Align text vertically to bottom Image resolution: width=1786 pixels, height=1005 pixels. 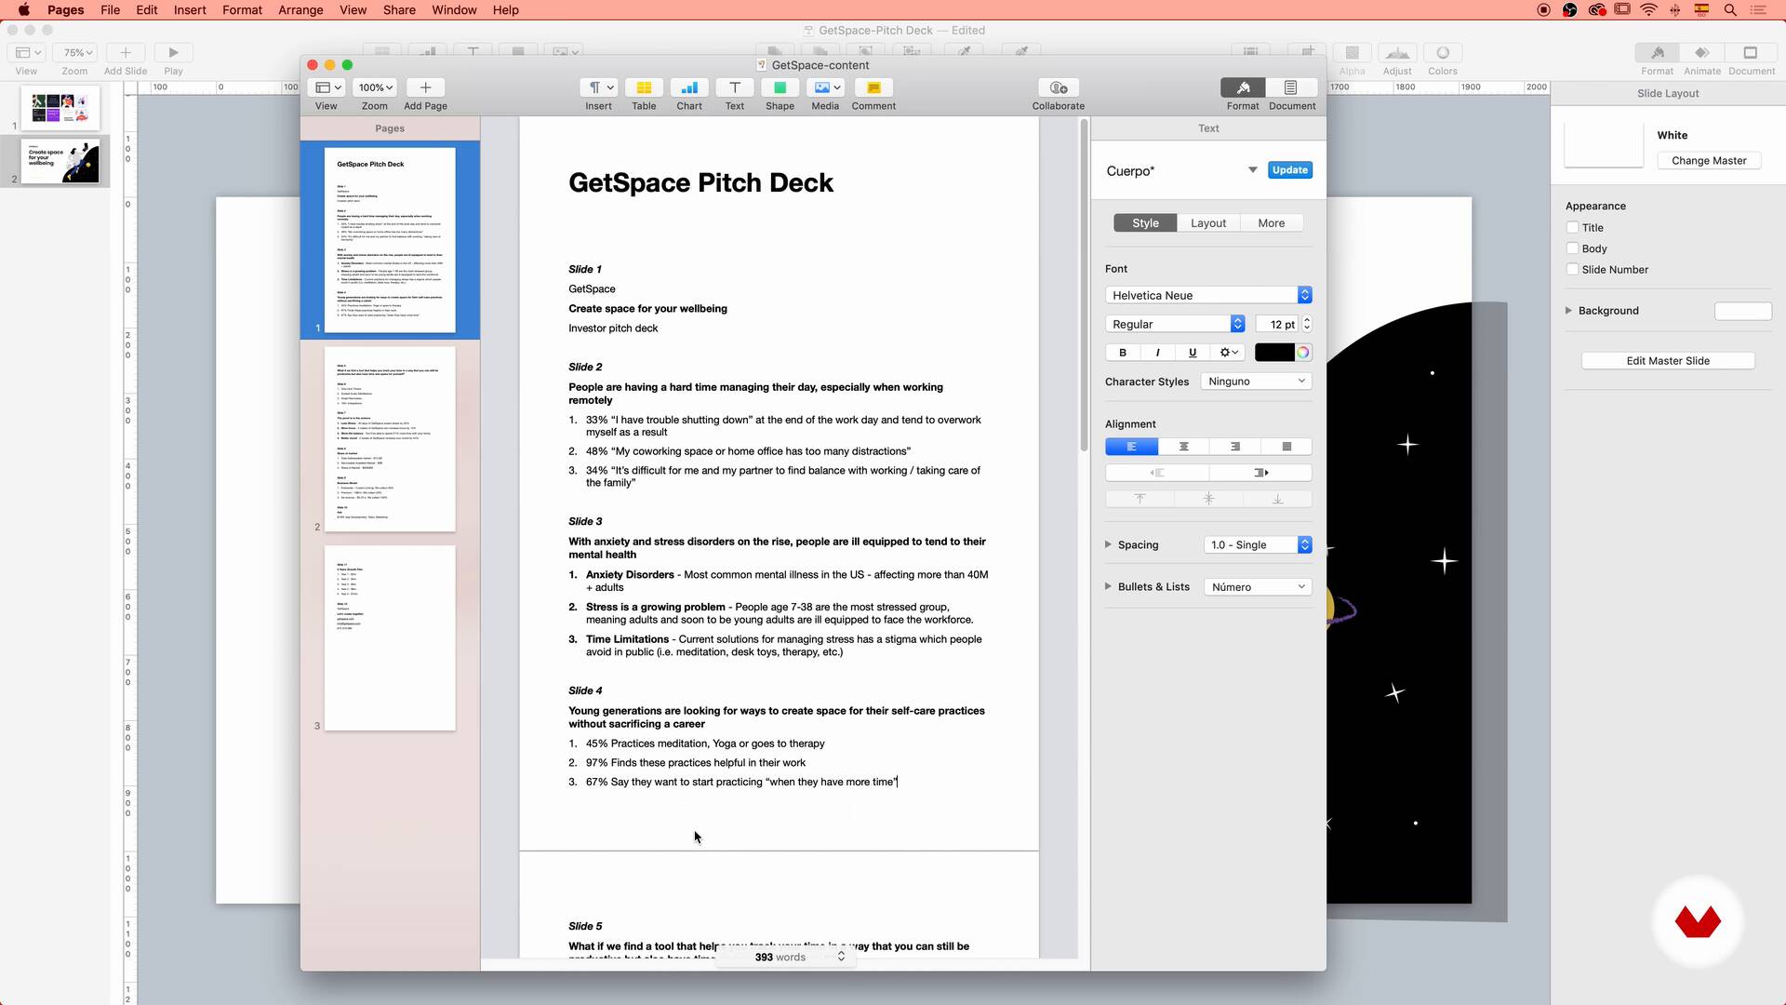(x=1277, y=499)
